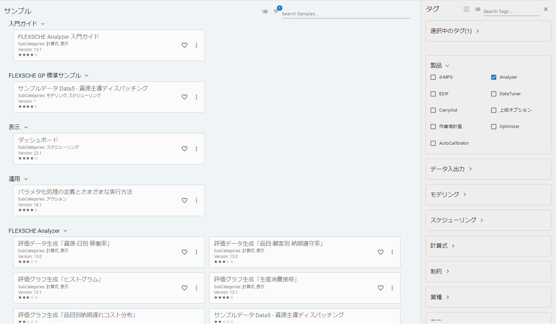Favorite パラメタ化処理の定義とさまざまな実行方法 sample
556x324 pixels.
185,200
